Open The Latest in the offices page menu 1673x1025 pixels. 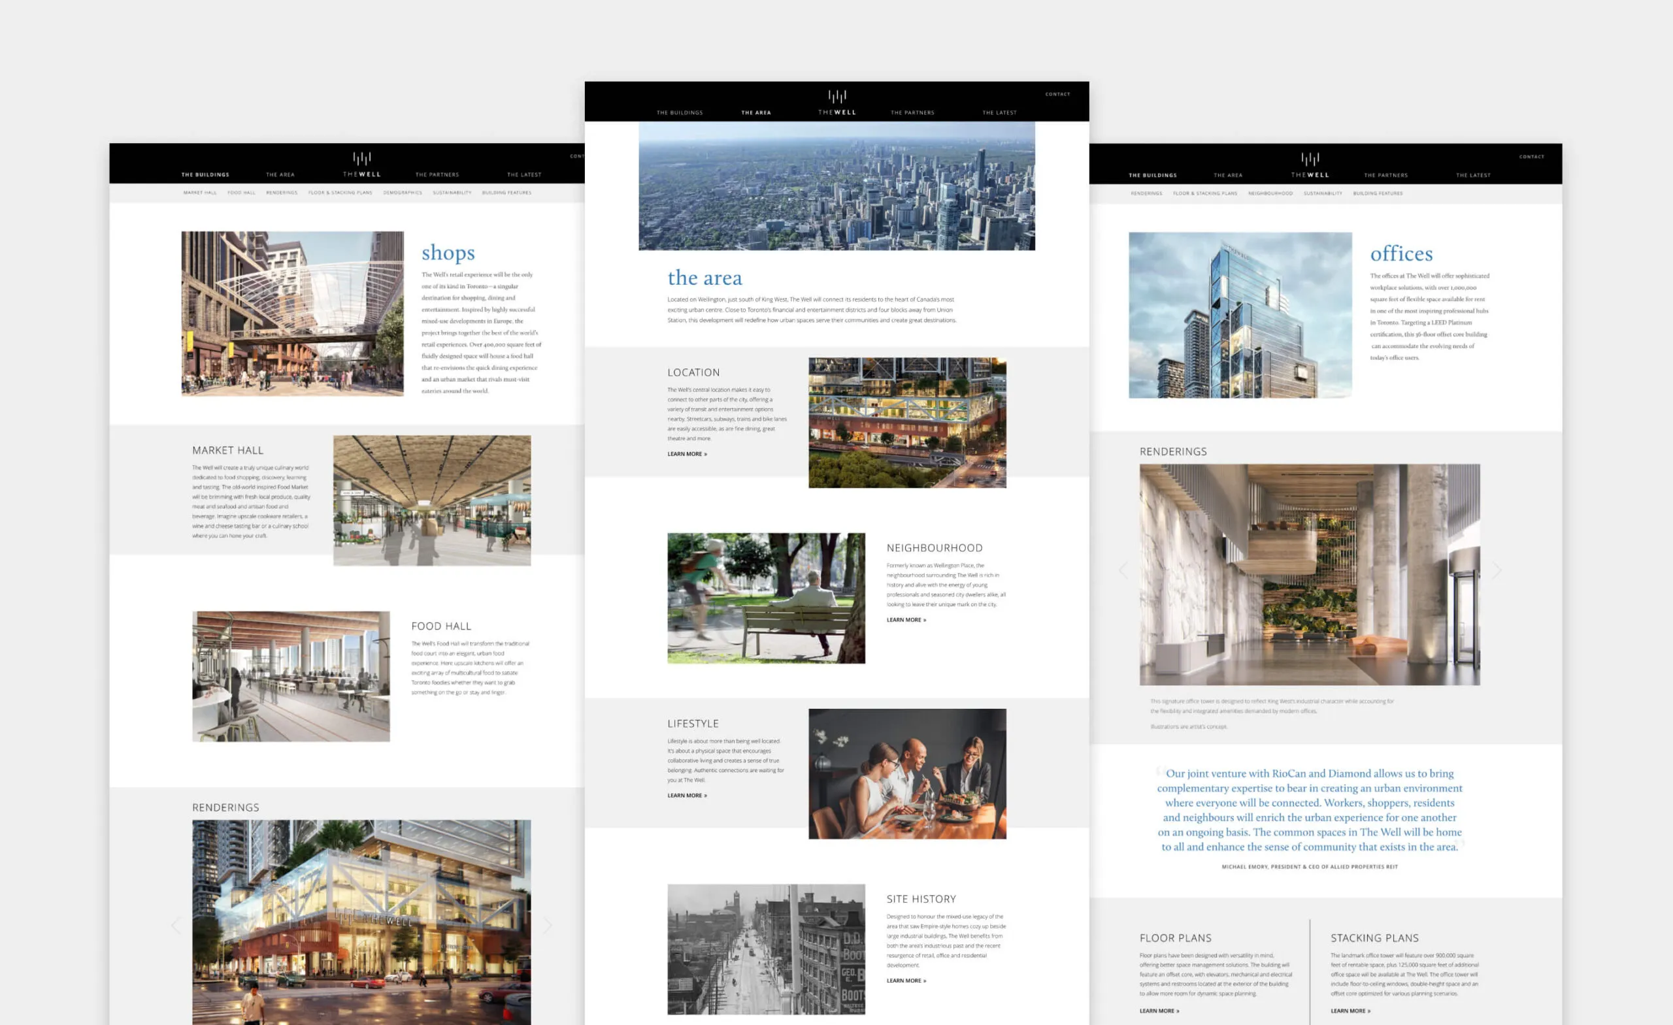(x=1473, y=175)
